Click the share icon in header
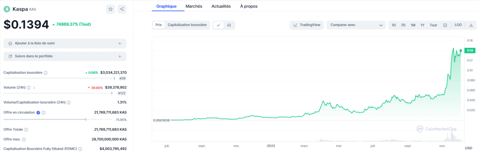 122,9
